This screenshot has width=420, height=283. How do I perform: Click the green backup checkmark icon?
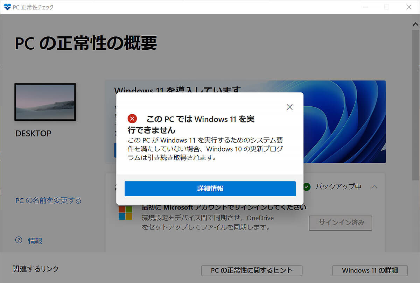click(307, 187)
